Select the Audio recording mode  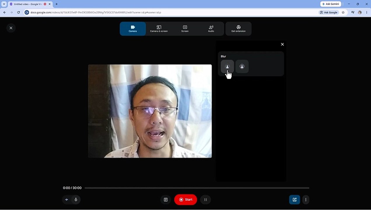coord(211,29)
